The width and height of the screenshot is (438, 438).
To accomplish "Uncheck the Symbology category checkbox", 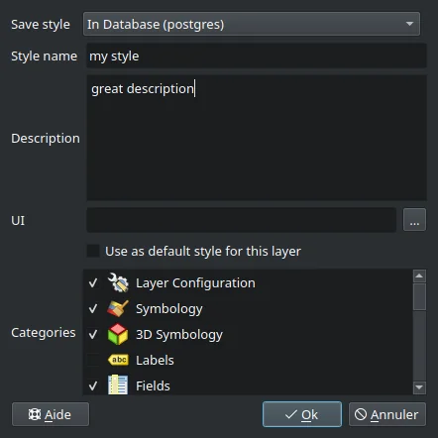I will coord(93,309).
